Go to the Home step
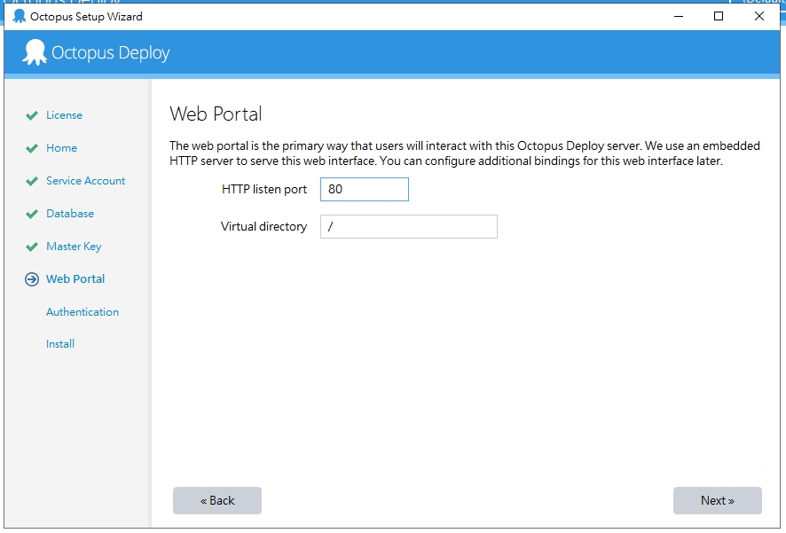786x533 pixels. point(62,148)
